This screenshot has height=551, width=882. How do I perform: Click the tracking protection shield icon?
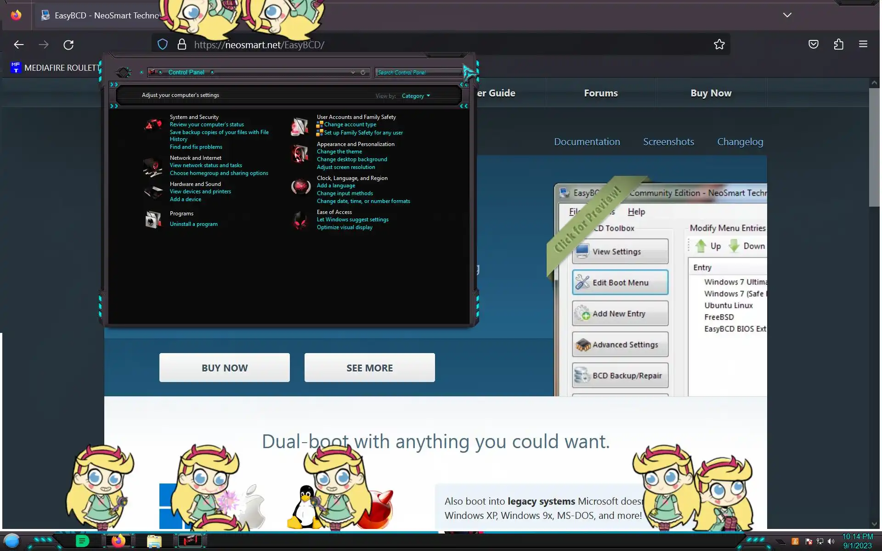[x=163, y=45]
